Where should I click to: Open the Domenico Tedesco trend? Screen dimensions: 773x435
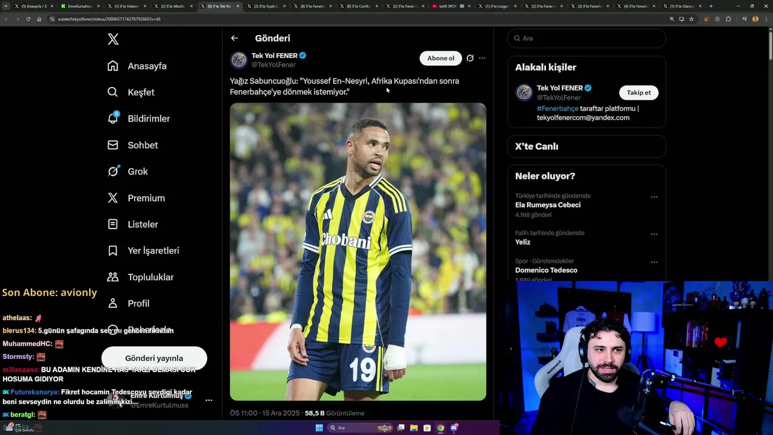546,270
